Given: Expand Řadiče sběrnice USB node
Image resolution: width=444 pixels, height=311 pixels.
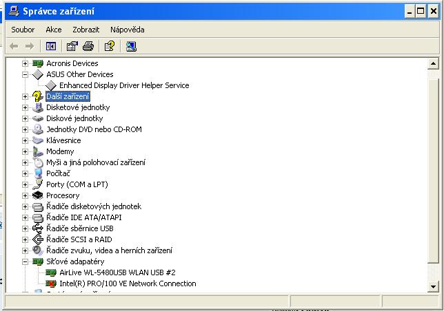Looking at the screenshot, I should (25, 229).
